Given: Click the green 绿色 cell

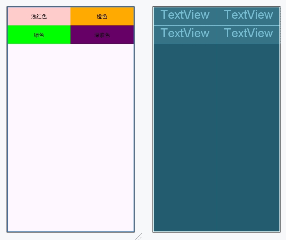Looking at the screenshot, I should point(39,35).
